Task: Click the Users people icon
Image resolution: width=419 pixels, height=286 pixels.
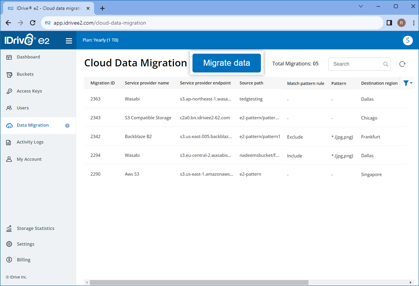Action: [9, 108]
